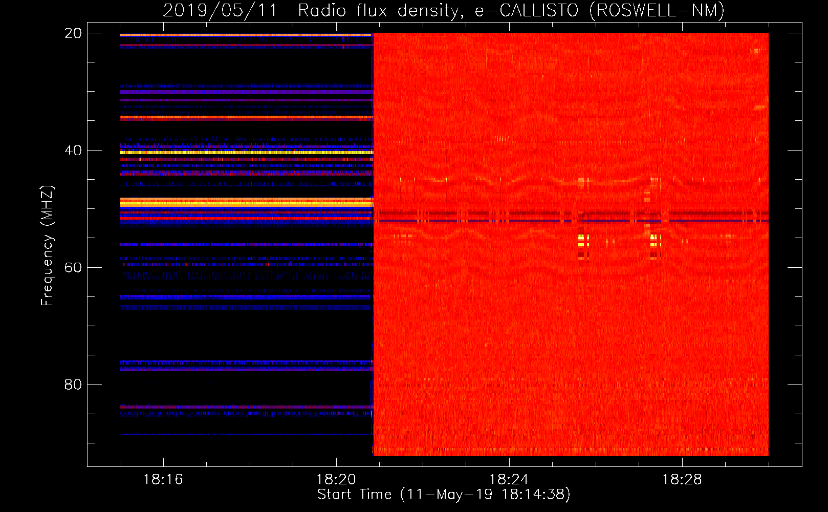Click the '60' frequency tick label

pos(73,268)
